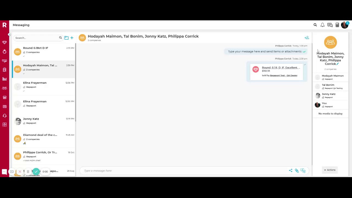Open the Round 0.18ct D IF conversation
Screen dimensions: 352x198
[43, 52]
